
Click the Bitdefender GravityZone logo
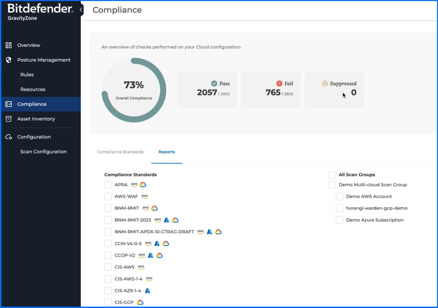click(40, 12)
